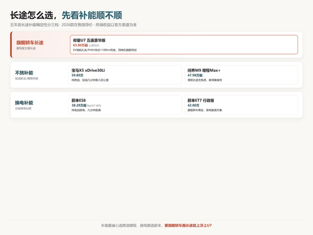313x235 pixels.
Task: Open the 问界M9 增程Max+ card
Action: coord(241,74)
